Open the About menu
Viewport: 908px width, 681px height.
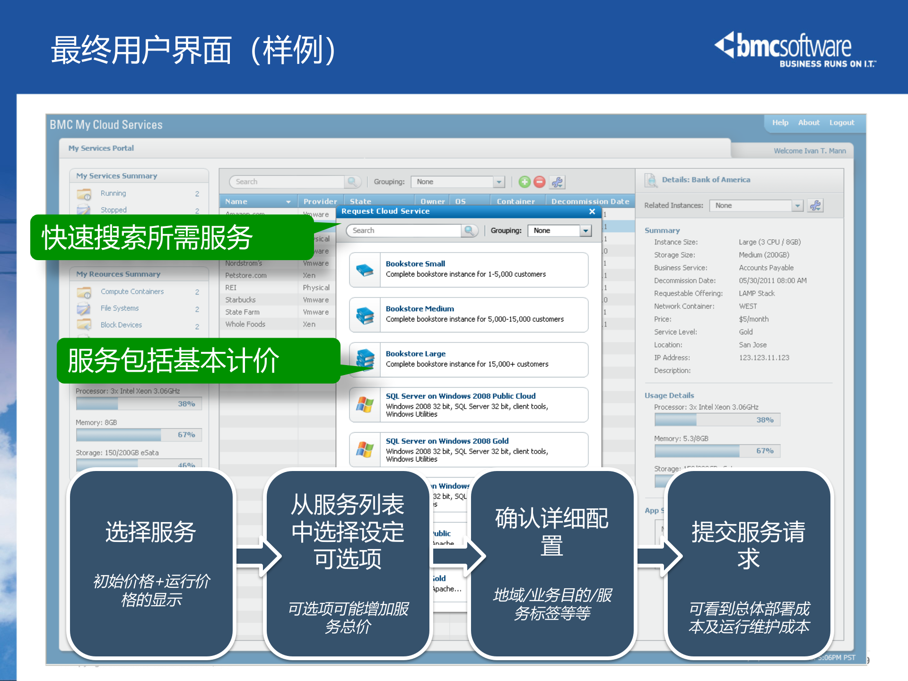click(809, 122)
